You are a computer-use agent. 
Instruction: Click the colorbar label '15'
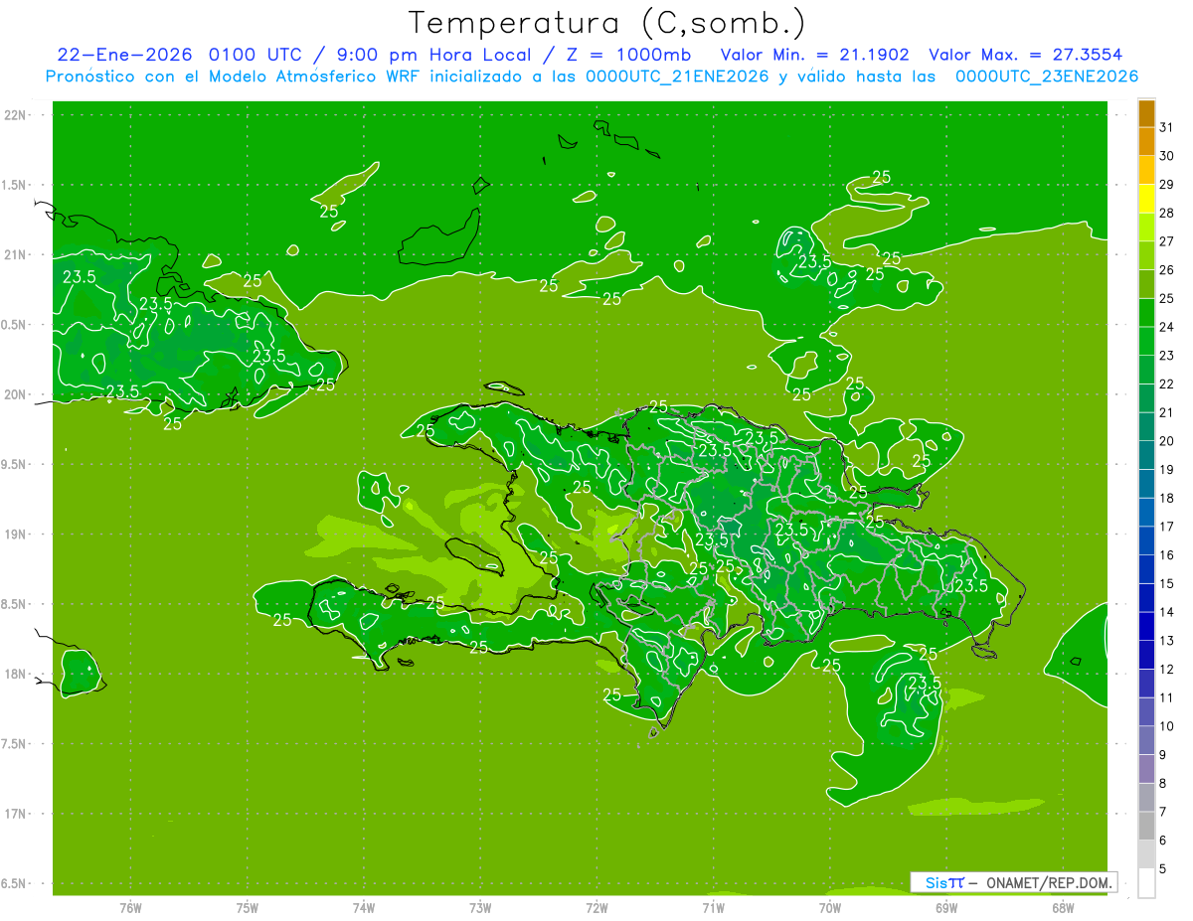point(1166,583)
